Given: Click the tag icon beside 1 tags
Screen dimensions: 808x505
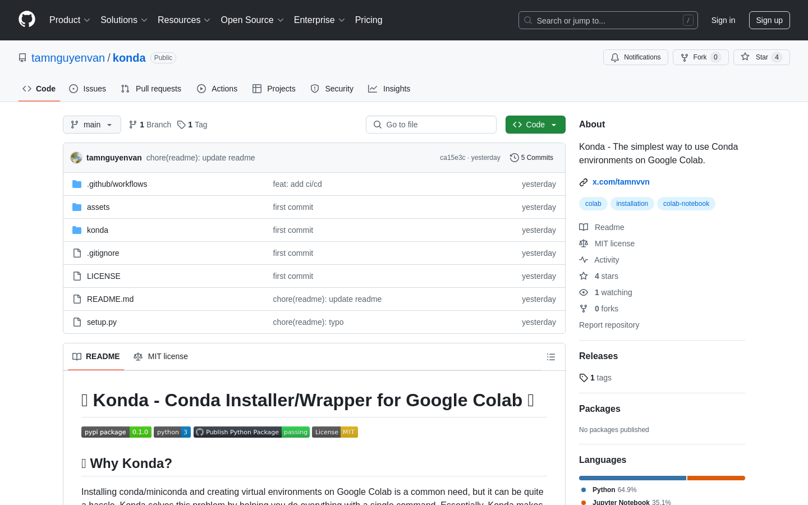Looking at the screenshot, I should tap(584, 378).
